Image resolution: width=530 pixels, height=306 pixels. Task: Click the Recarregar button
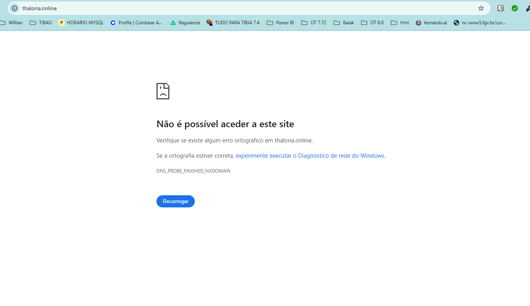point(176,201)
